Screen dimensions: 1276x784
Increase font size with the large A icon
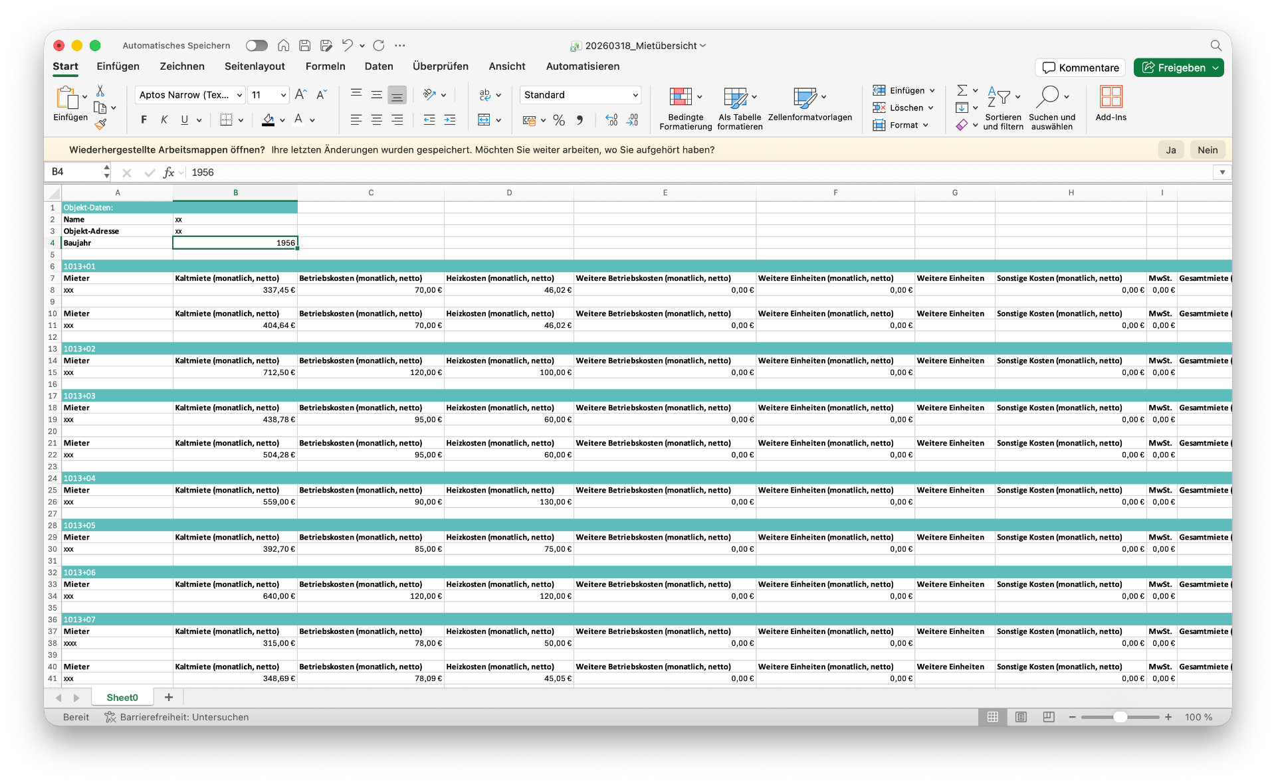click(x=300, y=95)
